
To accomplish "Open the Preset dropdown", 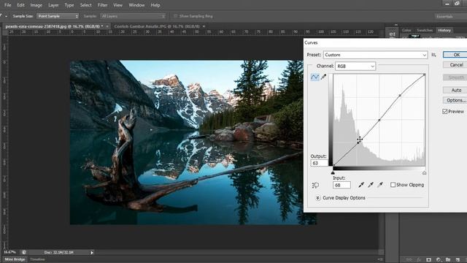I will click(375, 55).
